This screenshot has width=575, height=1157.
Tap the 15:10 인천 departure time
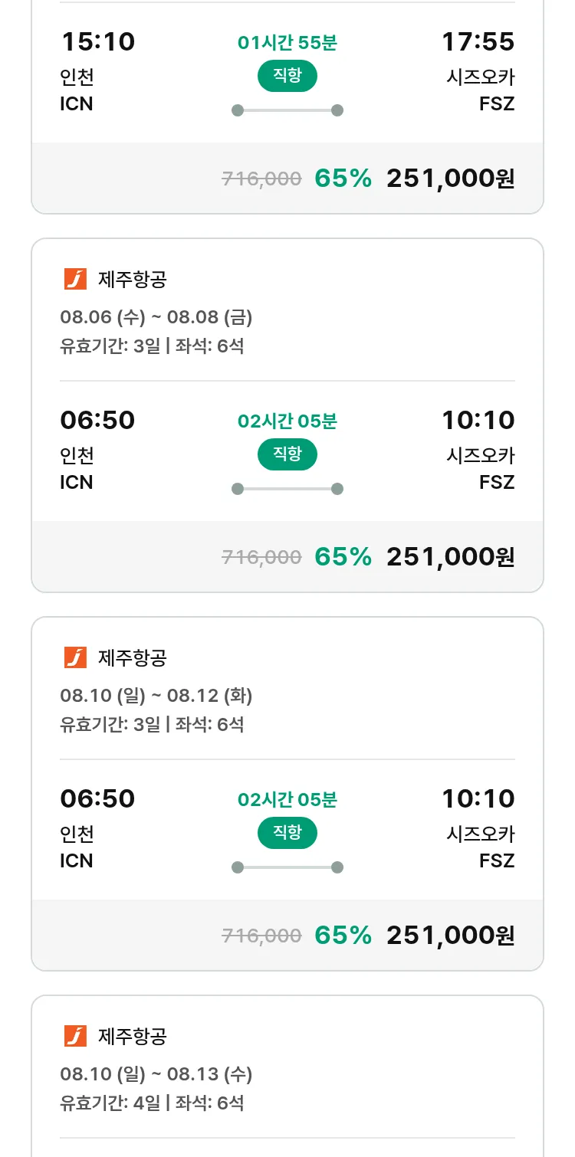97,41
